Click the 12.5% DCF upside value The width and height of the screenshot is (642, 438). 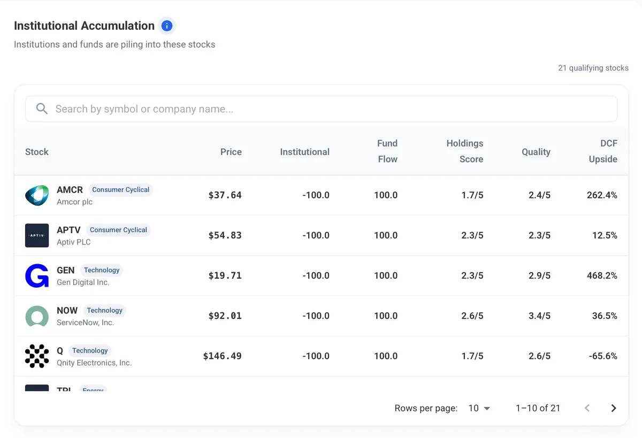point(605,235)
